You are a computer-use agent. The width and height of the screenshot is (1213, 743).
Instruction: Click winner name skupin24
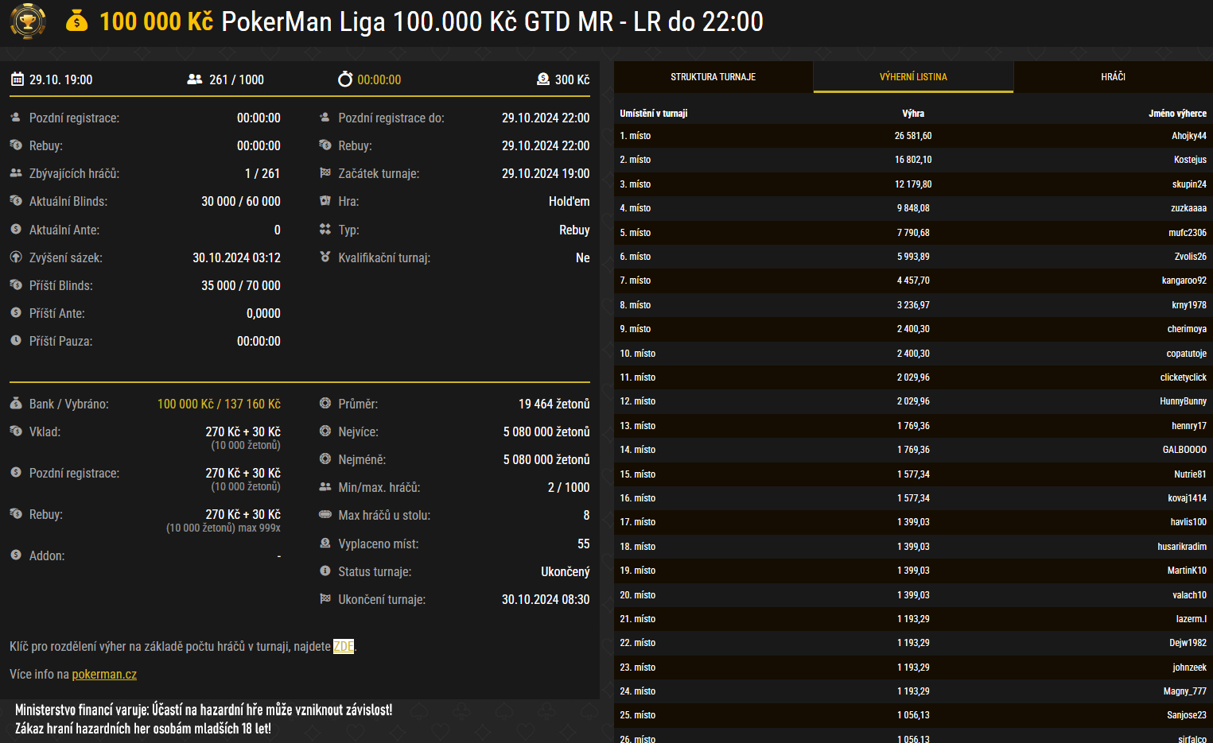[1189, 184]
